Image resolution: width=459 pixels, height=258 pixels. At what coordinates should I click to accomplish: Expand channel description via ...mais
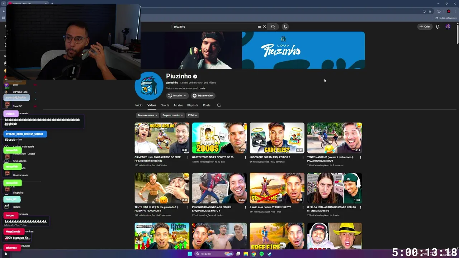click(x=202, y=88)
